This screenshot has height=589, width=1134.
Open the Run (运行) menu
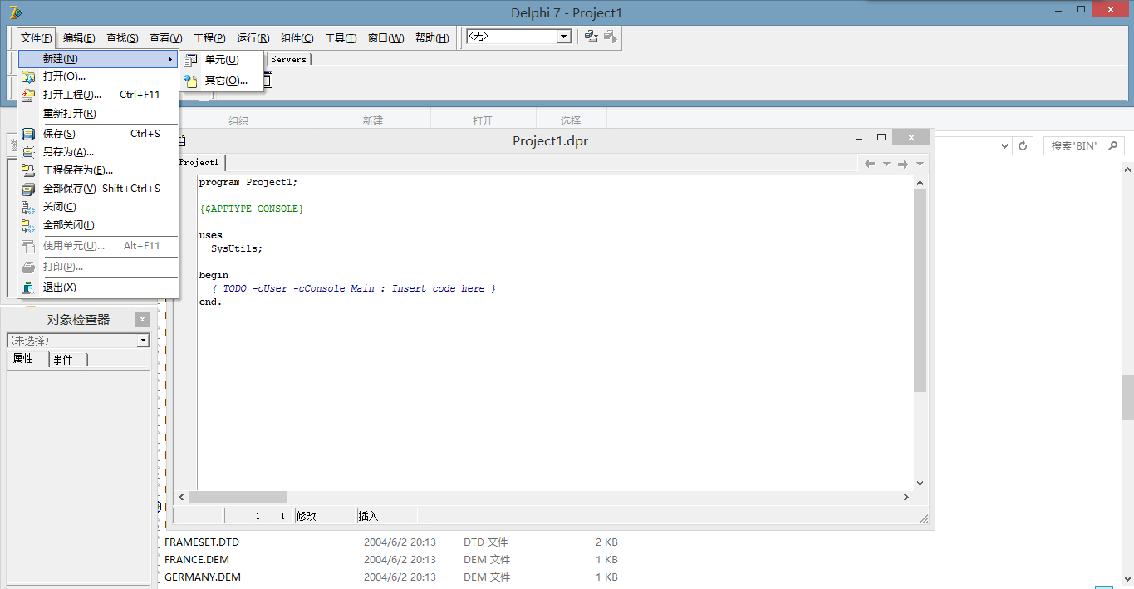(x=253, y=38)
